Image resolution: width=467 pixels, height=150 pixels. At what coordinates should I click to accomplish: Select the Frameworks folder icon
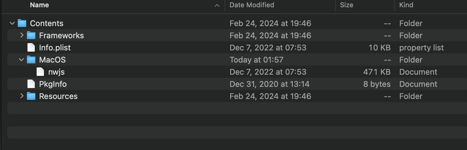tap(31, 36)
